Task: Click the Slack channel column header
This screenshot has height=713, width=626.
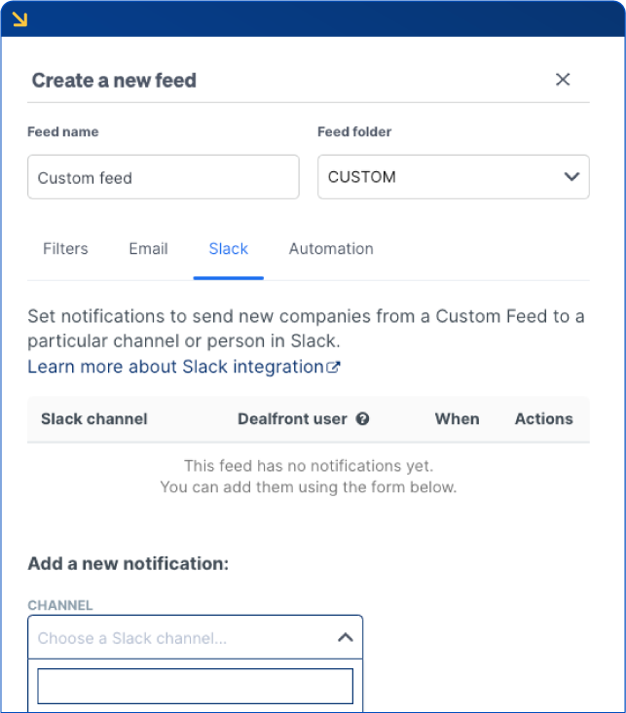Action: [94, 419]
